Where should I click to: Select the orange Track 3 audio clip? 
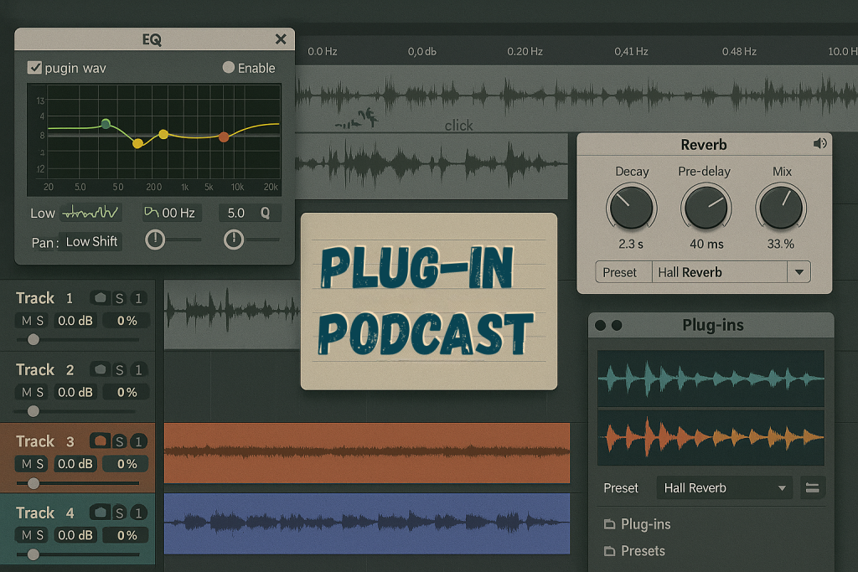coord(367,453)
